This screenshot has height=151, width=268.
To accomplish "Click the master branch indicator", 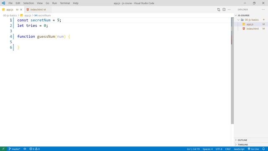I will coord(14,149).
